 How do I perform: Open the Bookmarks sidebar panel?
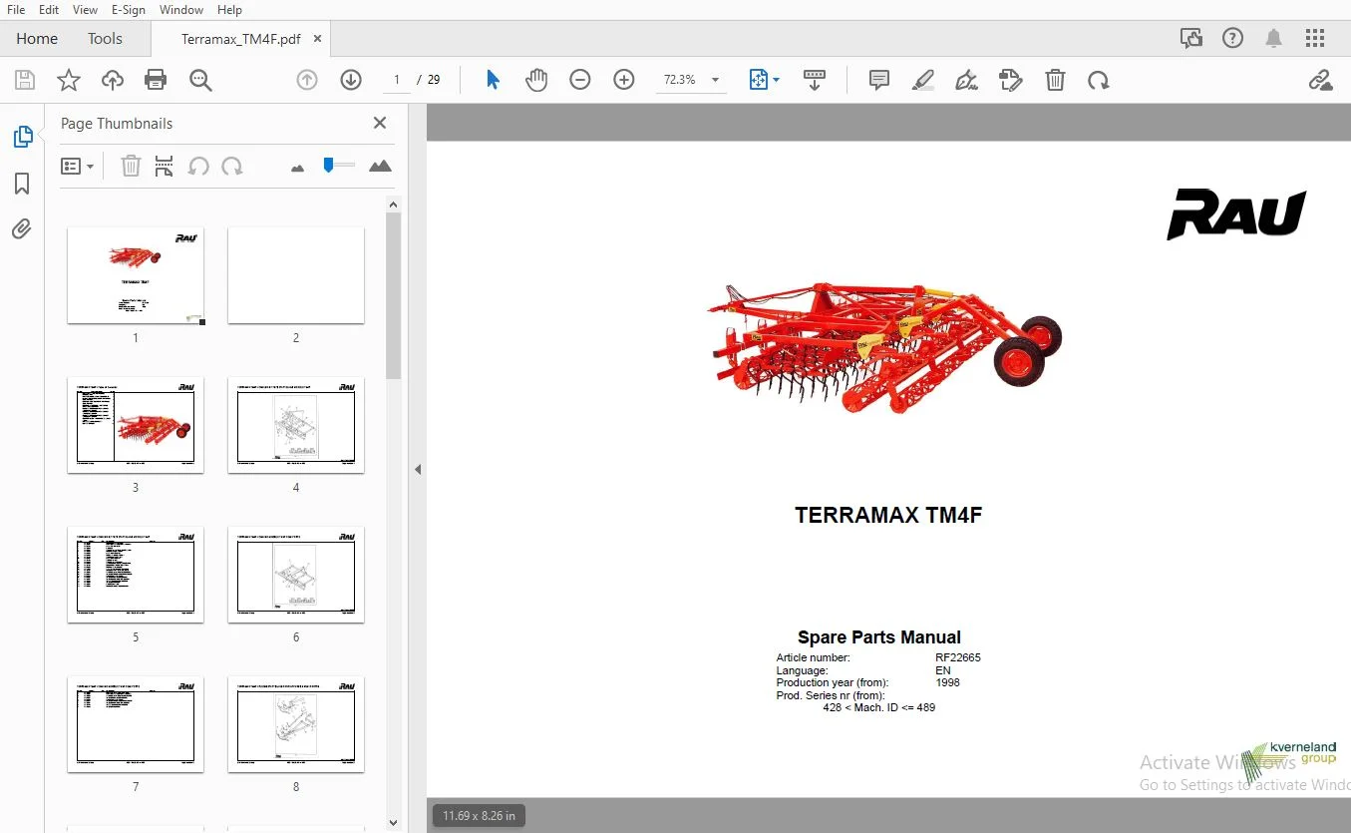[x=22, y=184]
